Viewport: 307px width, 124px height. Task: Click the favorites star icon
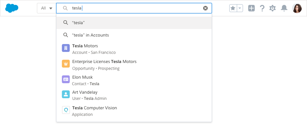click(x=233, y=8)
